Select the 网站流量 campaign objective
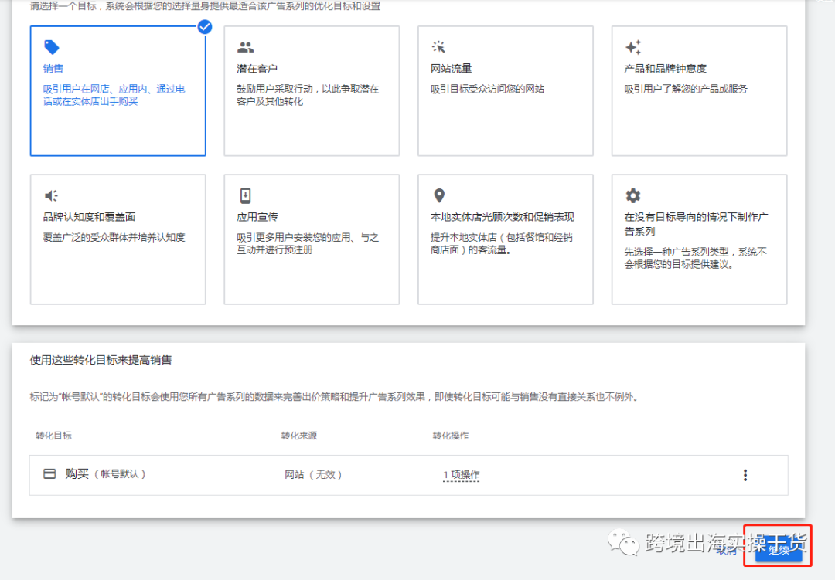The width and height of the screenshot is (835, 580). point(506,90)
